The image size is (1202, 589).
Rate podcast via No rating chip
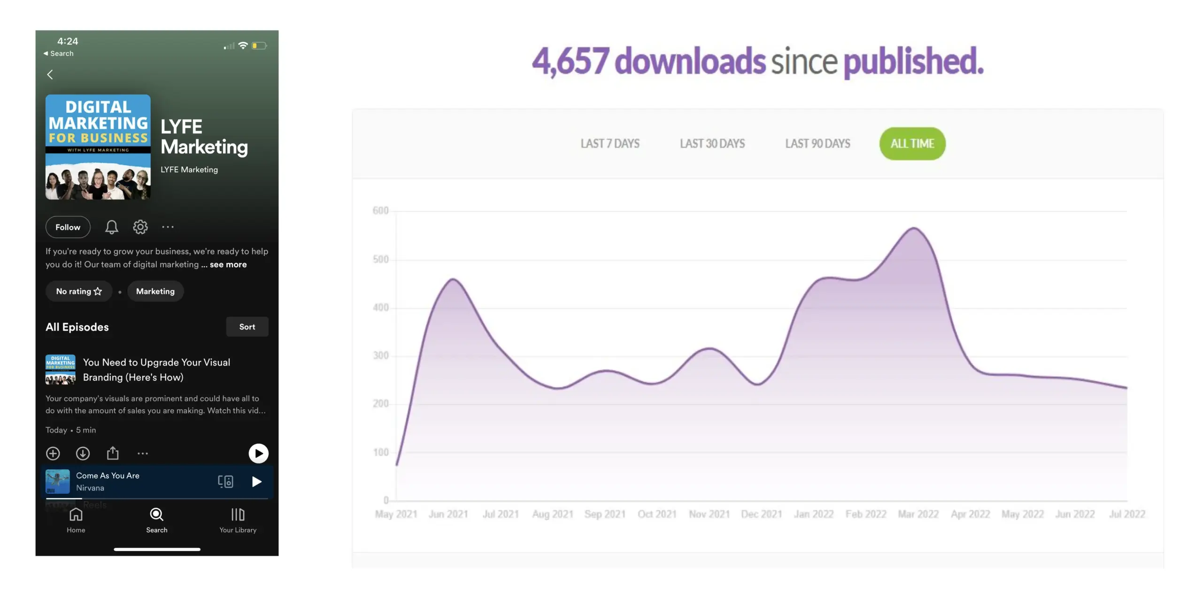click(x=79, y=291)
